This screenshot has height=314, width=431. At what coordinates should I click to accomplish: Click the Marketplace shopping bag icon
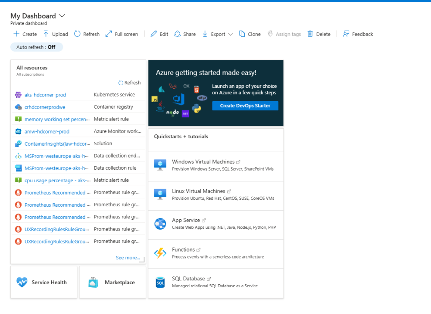tap(93, 282)
